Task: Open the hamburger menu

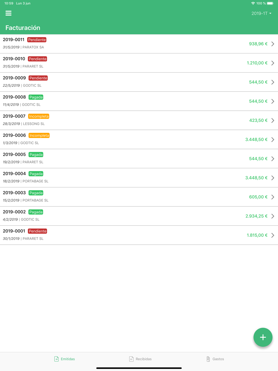Action: (x=8, y=13)
